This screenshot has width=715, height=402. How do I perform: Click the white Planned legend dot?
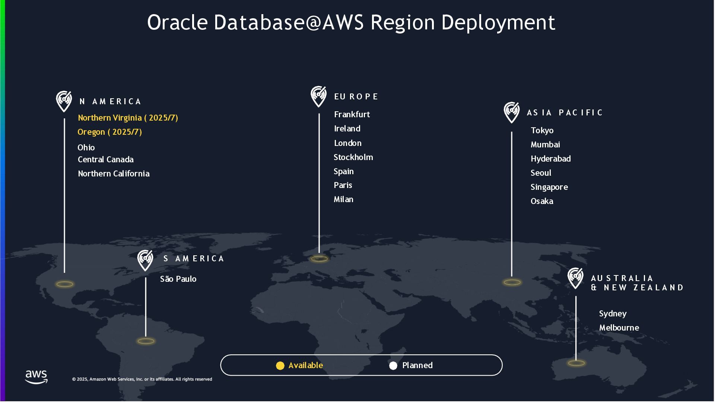tap(393, 366)
